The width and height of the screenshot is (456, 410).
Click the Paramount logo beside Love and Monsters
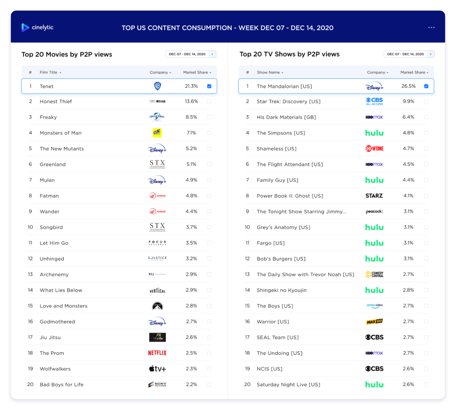(x=157, y=306)
